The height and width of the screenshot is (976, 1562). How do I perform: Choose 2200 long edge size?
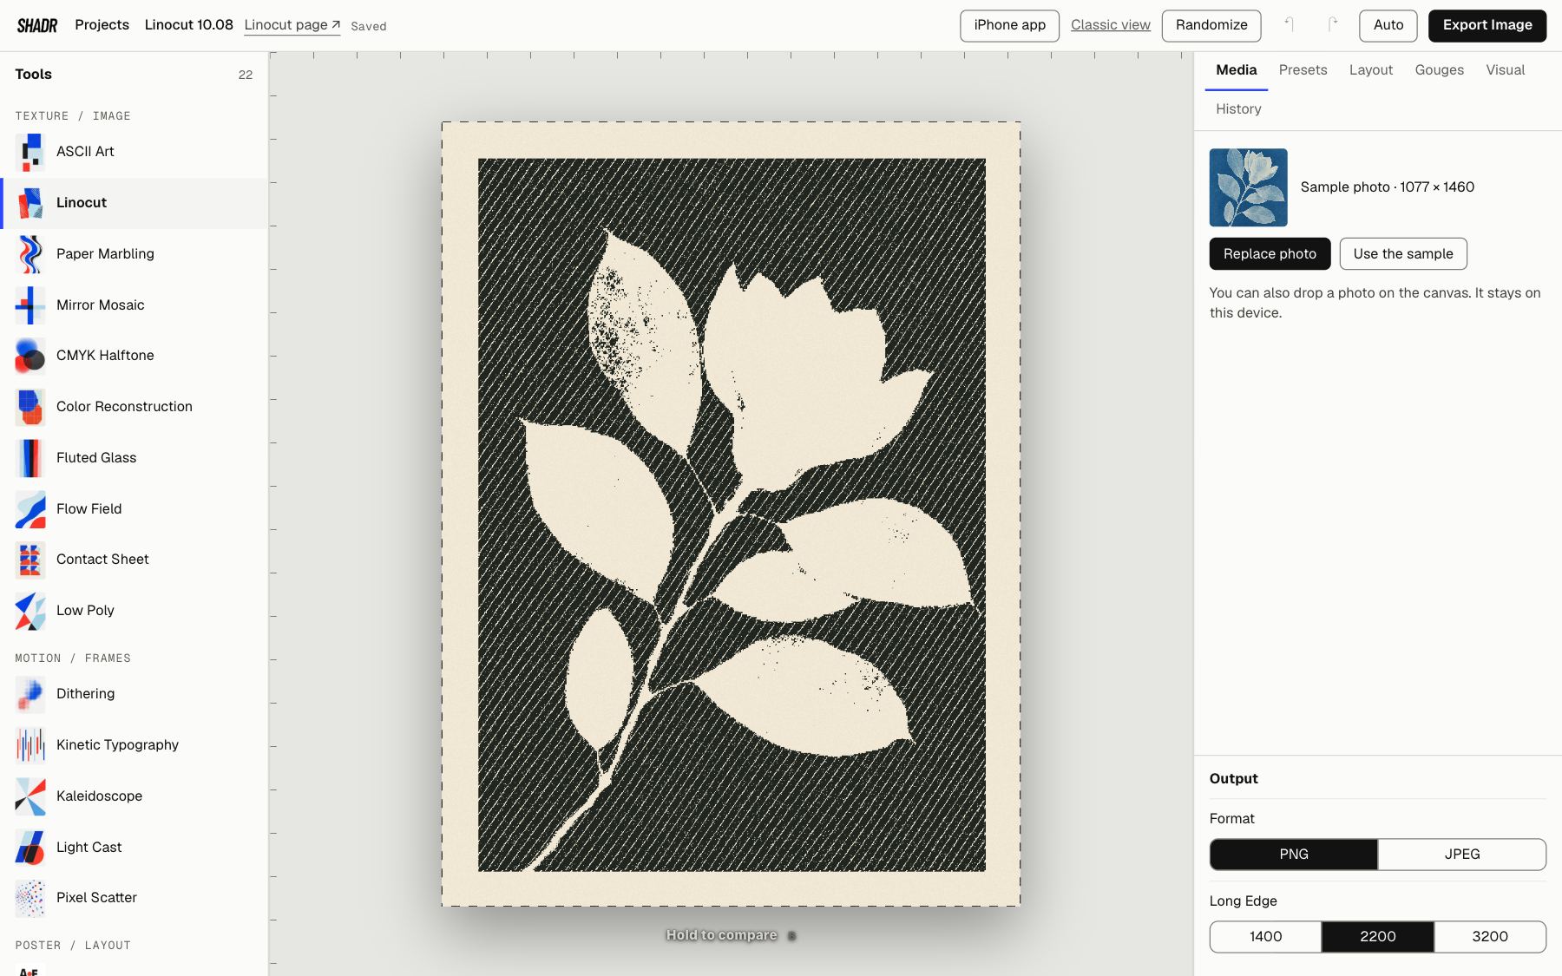tap(1378, 937)
